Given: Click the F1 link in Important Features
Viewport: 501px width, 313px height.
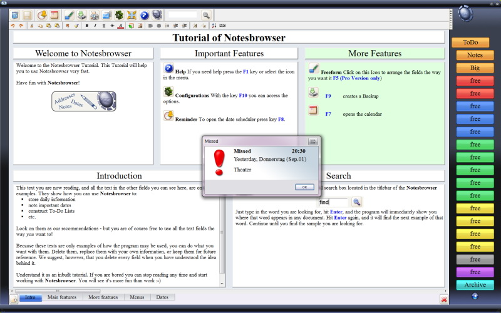Looking at the screenshot, I should (x=245, y=72).
